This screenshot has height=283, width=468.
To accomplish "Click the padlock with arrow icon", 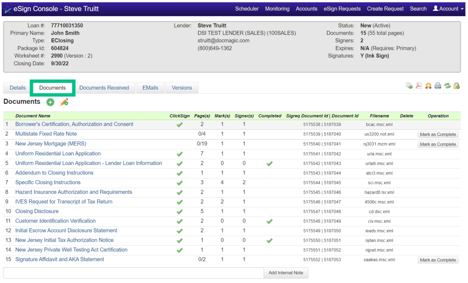I will point(457,86).
